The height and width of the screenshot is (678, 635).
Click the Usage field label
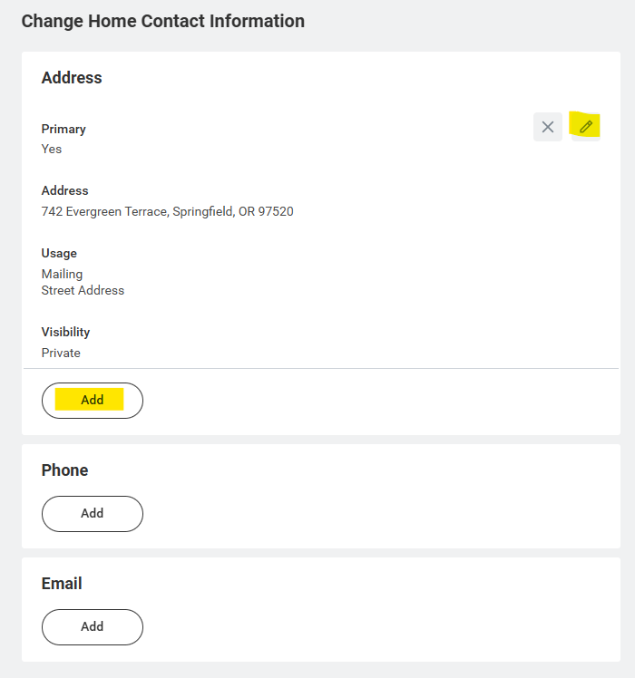[x=59, y=253]
